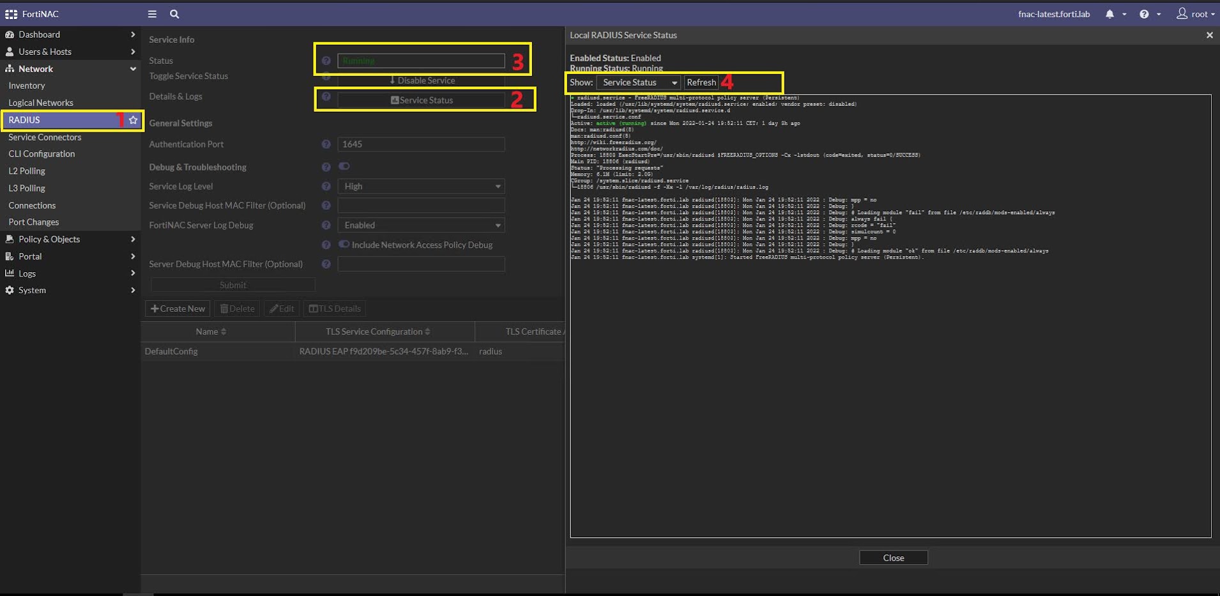The height and width of the screenshot is (596, 1220).
Task: Click the help icon beside Status field
Action: tap(326, 61)
